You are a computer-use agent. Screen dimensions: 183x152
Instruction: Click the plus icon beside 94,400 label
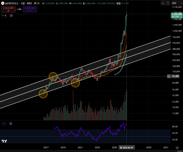click(x=169, y=76)
